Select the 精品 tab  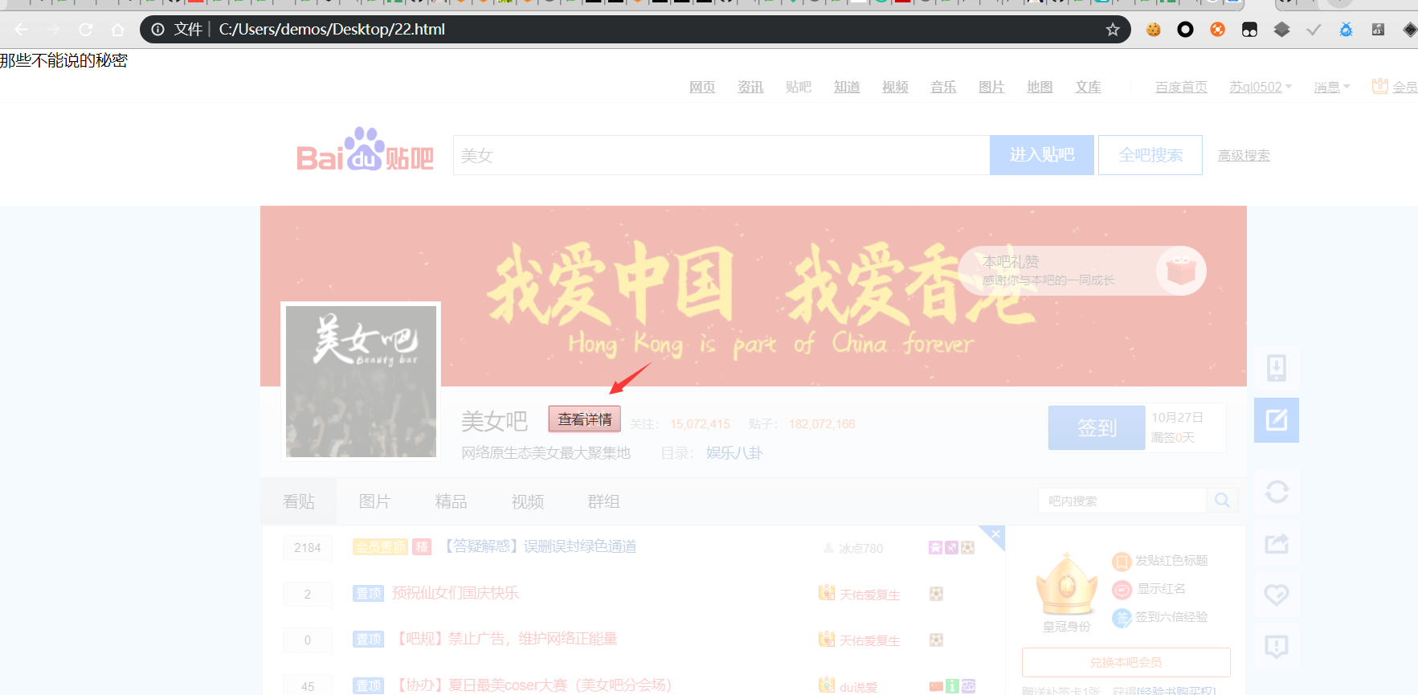tap(451, 501)
